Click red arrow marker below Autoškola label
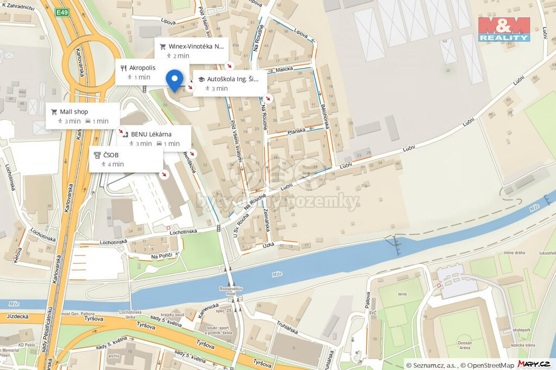This screenshot has height=370, width=556. (268, 99)
